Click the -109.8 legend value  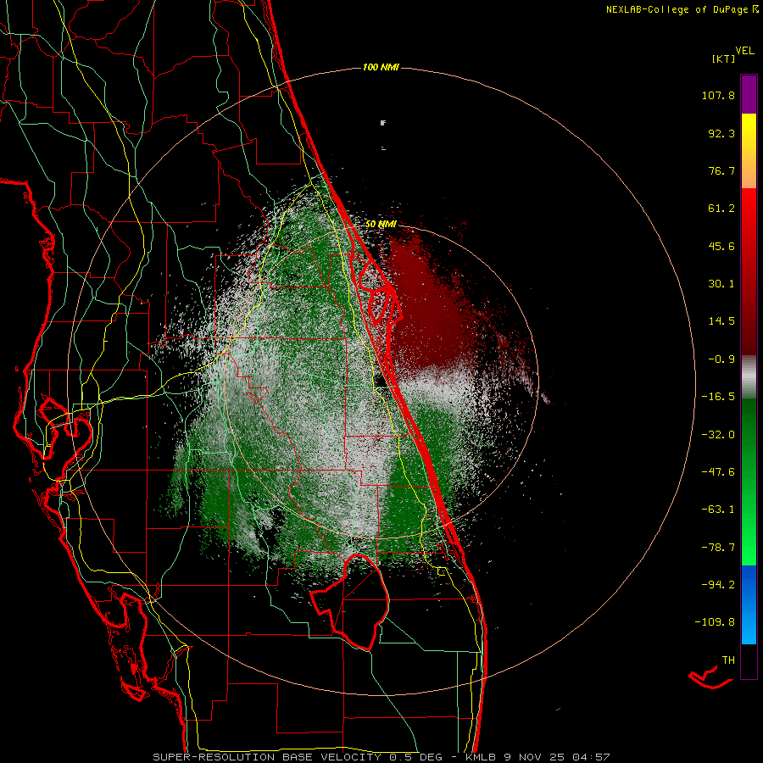coord(715,622)
